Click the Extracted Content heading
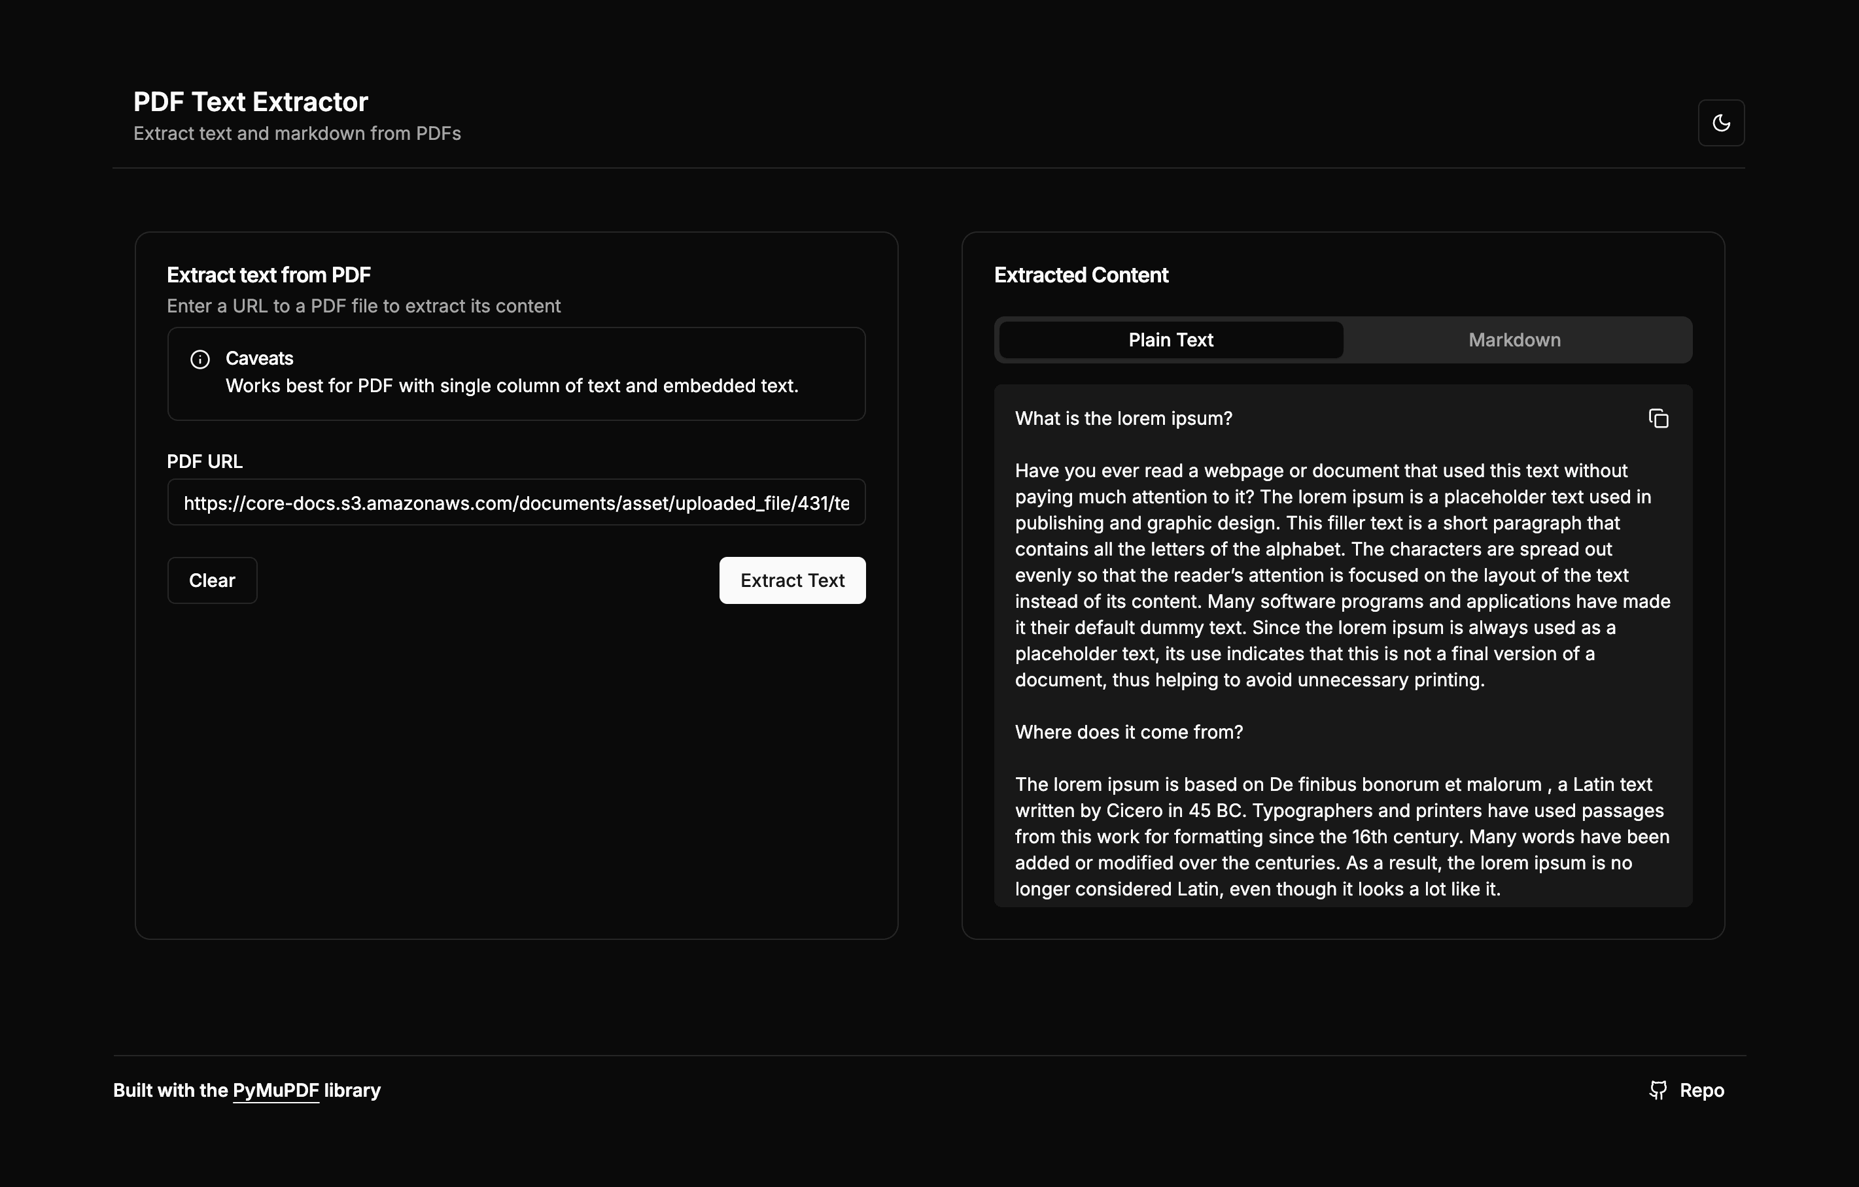This screenshot has height=1187, width=1859. (1081, 275)
